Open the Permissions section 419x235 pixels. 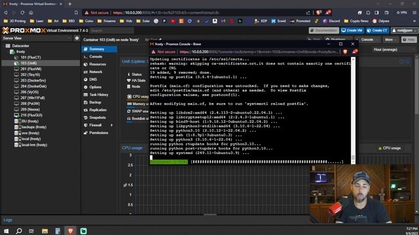click(99, 133)
